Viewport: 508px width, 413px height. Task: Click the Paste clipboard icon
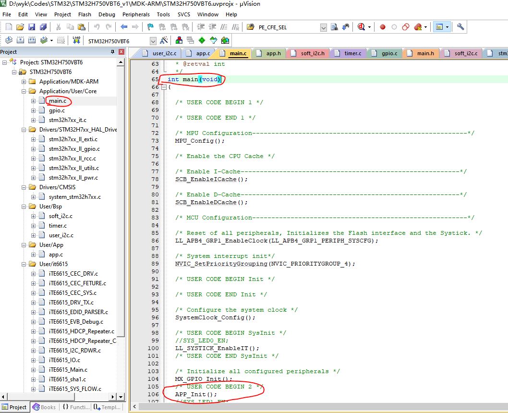point(82,27)
